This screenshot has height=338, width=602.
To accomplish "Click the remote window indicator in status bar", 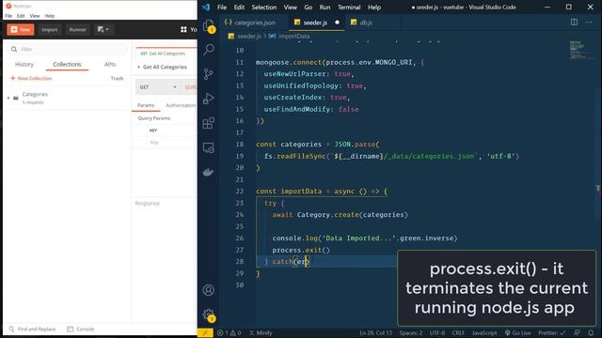I will click(x=205, y=333).
